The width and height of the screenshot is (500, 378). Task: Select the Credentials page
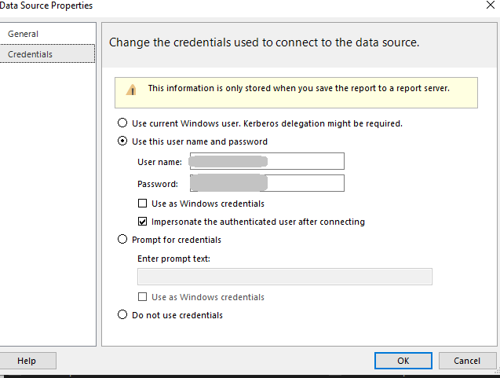point(48,54)
